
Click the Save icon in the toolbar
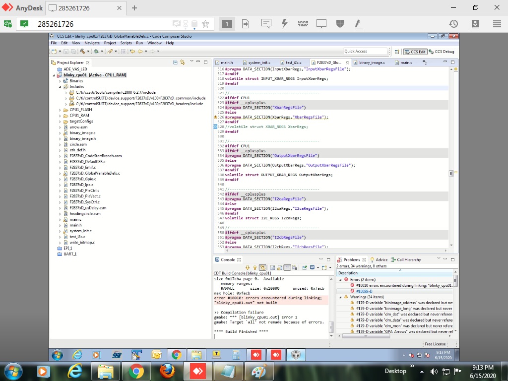[65, 52]
